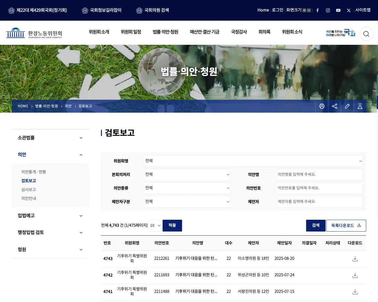Download file for bill 2212261 row
378x302 pixels.
pyautogui.click(x=355, y=259)
